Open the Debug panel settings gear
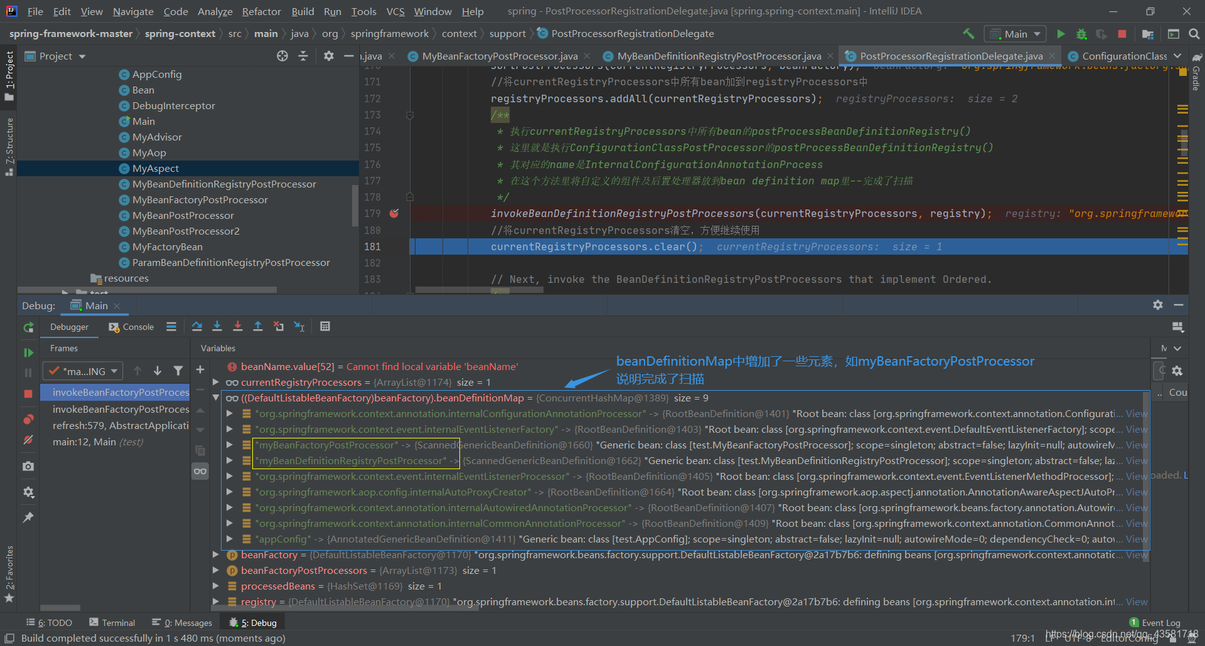 point(1158,305)
